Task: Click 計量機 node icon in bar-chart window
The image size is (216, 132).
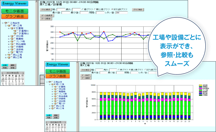Action: coord(55,87)
